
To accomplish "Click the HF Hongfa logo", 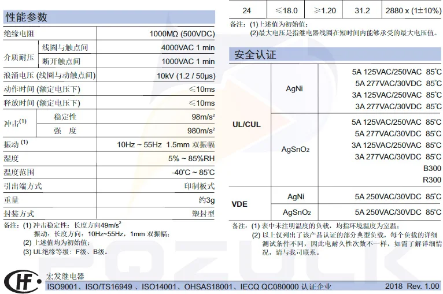I will (23, 282).
